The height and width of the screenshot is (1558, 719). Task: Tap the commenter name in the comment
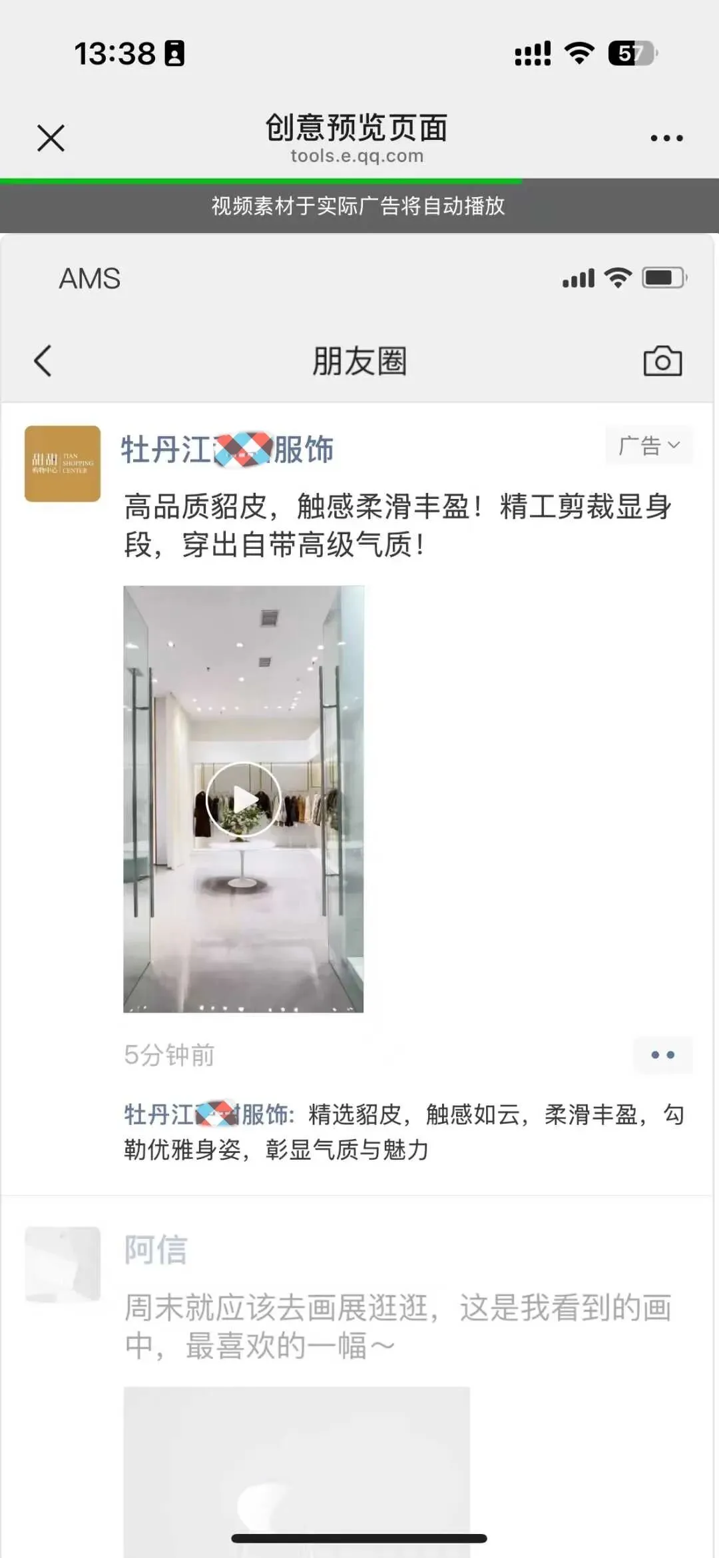(209, 1114)
